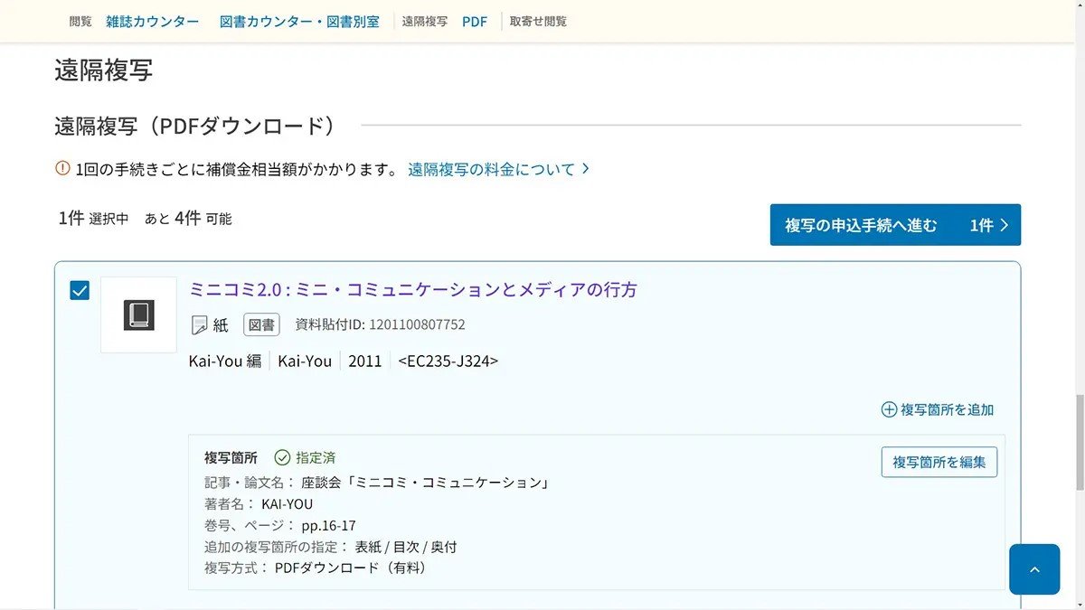
Task: Click the plus icon for 複写箇所を追加
Action: pyautogui.click(x=889, y=409)
